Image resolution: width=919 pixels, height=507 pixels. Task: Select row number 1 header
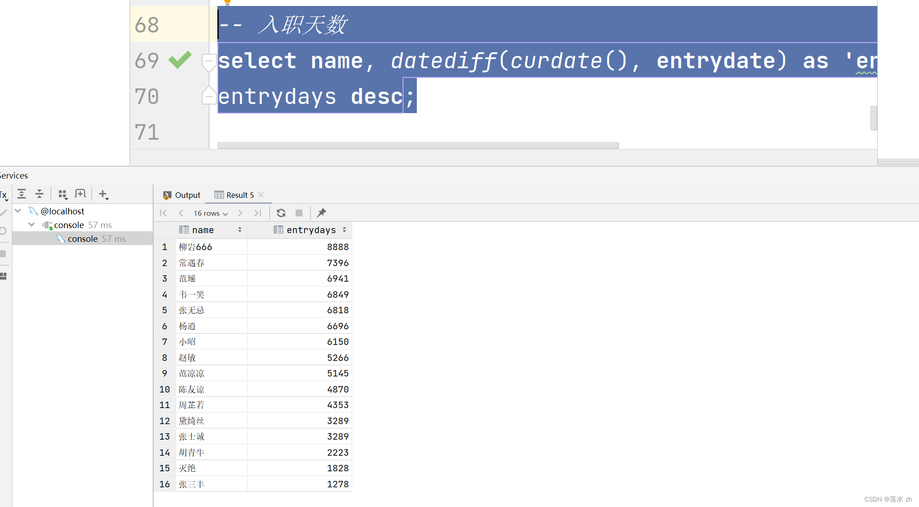[165, 247]
